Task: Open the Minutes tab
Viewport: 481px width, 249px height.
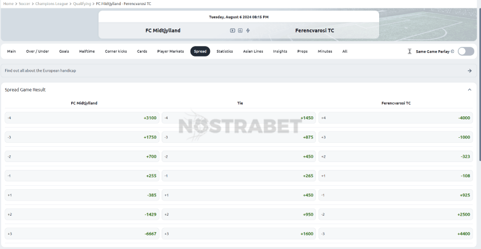Action: [x=325, y=51]
